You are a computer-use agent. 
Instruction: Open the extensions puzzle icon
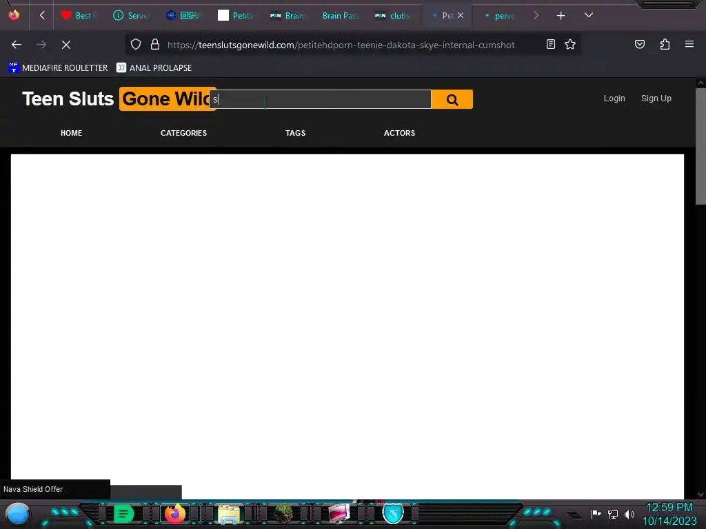[x=665, y=44]
